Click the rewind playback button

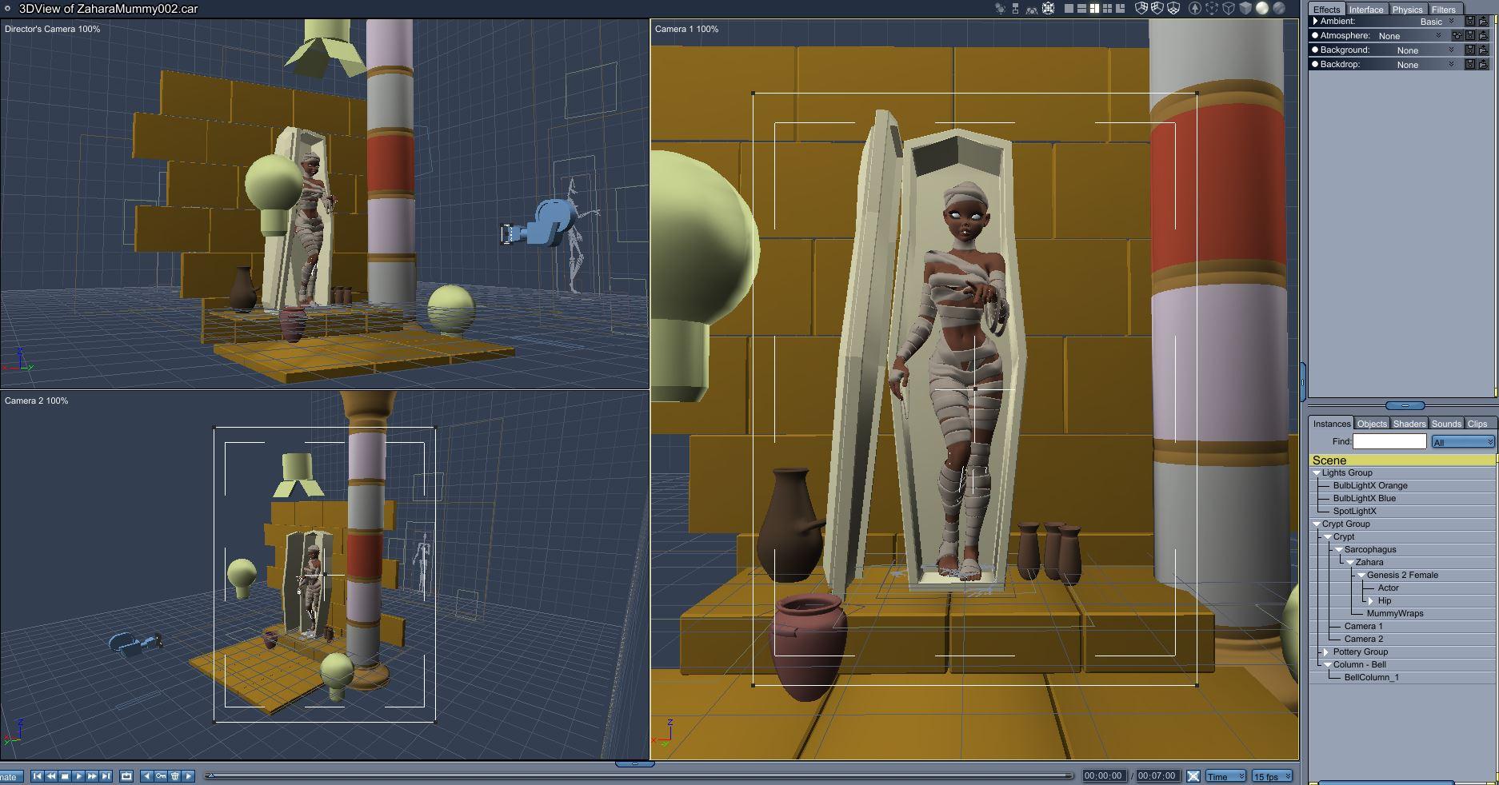[x=51, y=776]
